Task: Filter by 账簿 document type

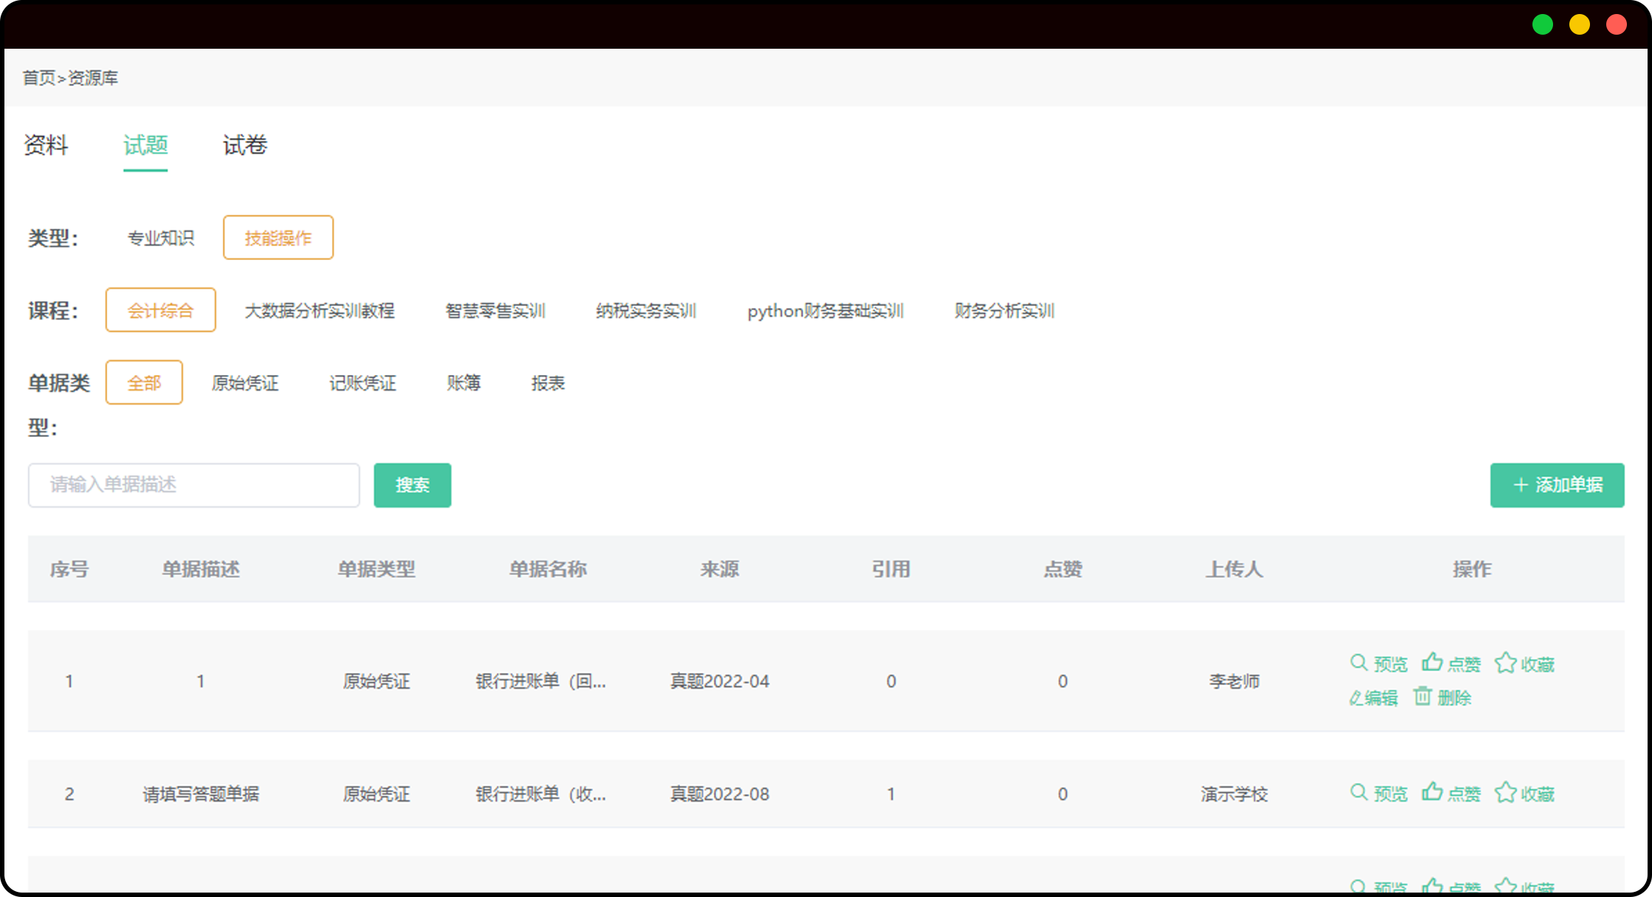Action: pyautogui.click(x=464, y=383)
